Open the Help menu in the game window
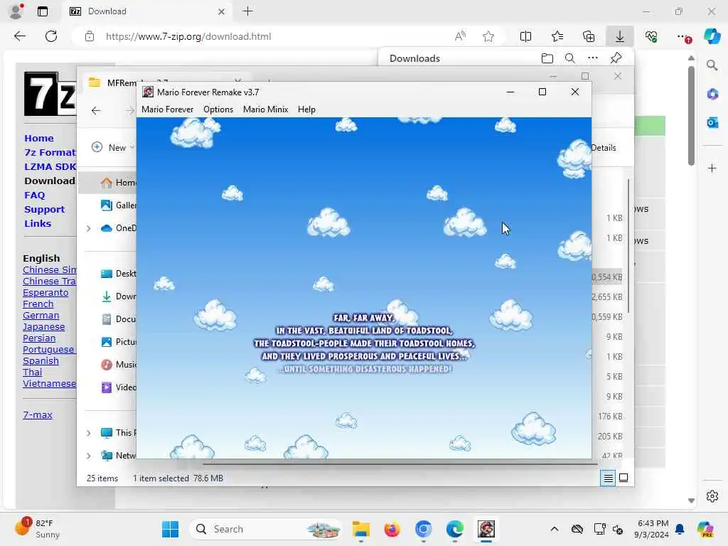 306,109
